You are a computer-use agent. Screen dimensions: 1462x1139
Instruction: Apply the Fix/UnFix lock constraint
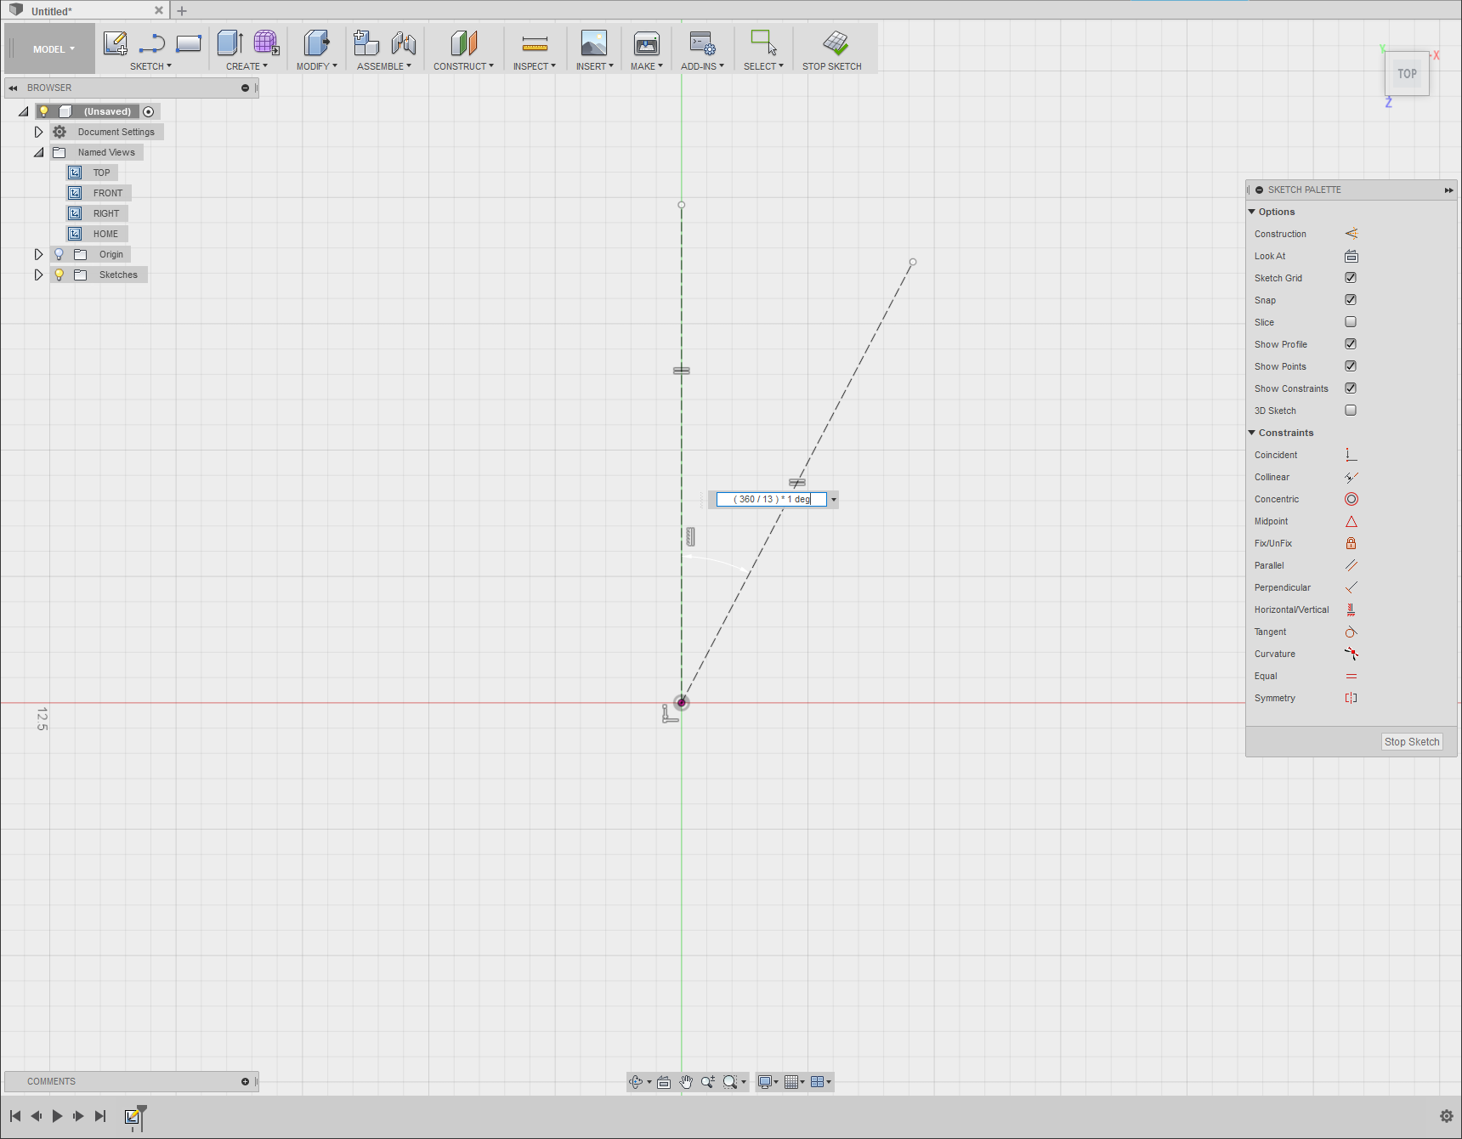[x=1351, y=543]
